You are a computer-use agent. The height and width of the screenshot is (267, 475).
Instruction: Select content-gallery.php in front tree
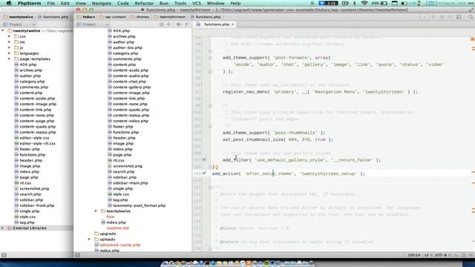point(132,87)
